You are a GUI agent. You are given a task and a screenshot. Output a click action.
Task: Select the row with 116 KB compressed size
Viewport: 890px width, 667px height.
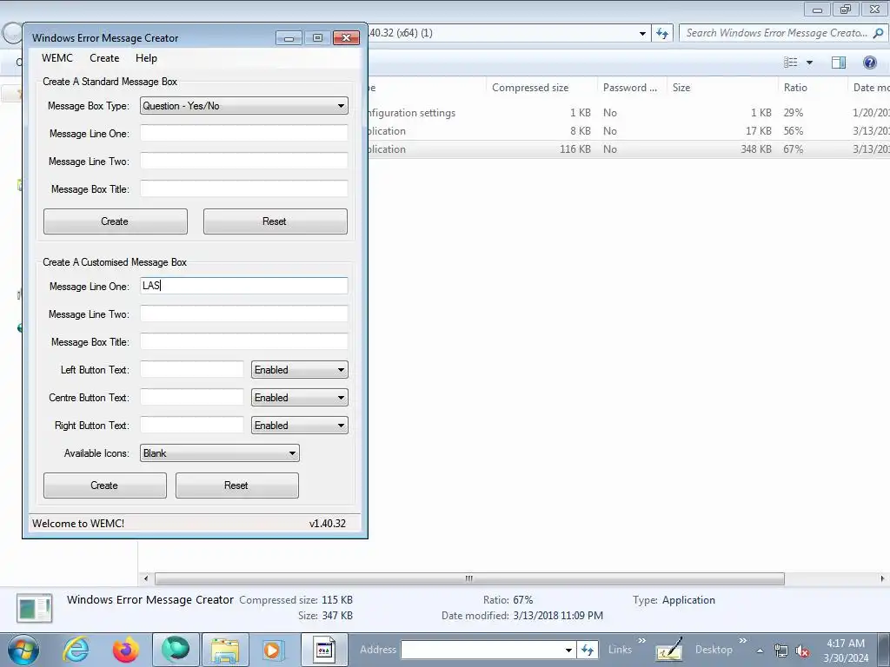pyautogui.click(x=629, y=149)
